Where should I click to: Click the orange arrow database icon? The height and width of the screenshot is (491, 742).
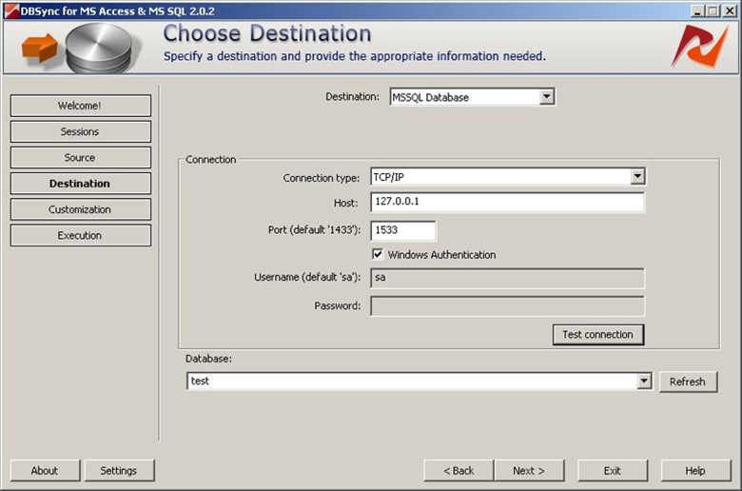pos(81,49)
